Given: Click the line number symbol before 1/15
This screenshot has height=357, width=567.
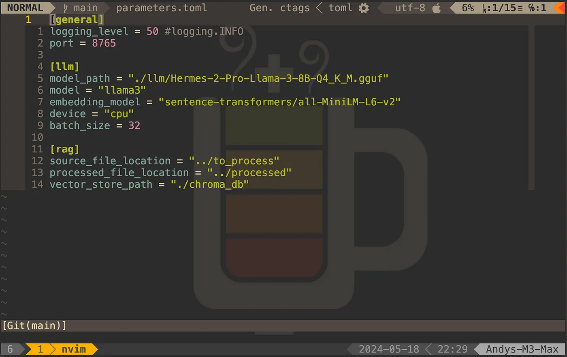Looking at the screenshot, I should 485,8.
